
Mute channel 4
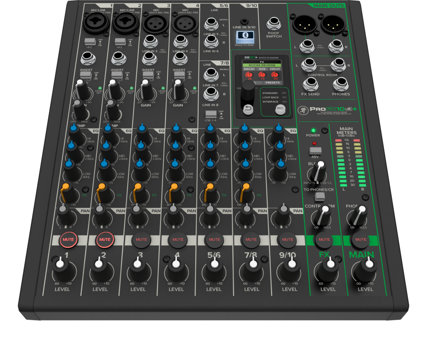[x=178, y=240]
